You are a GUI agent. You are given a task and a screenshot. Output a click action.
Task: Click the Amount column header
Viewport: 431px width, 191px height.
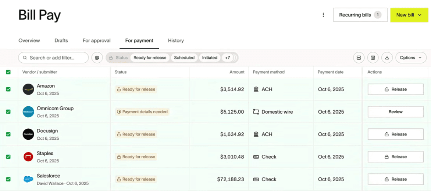tap(237, 72)
